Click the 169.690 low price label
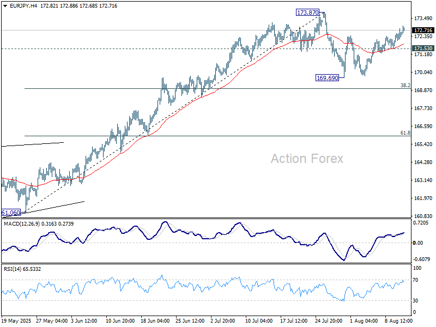 (x=328, y=78)
